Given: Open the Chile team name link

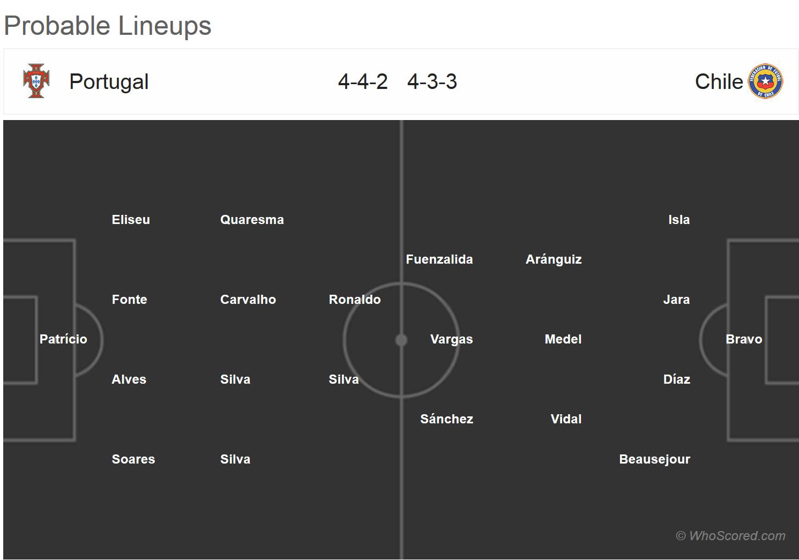Looking at the screenshot, I should (x=719, y=81).
